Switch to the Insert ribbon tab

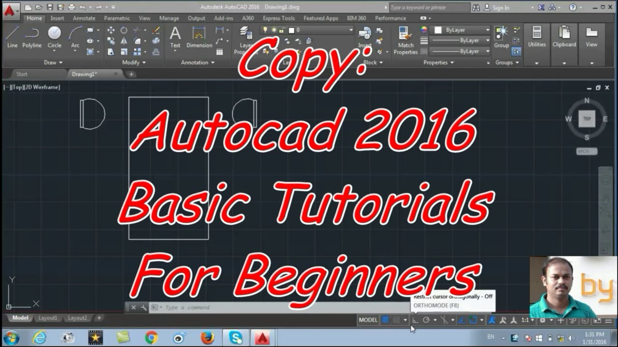point(57,18)
